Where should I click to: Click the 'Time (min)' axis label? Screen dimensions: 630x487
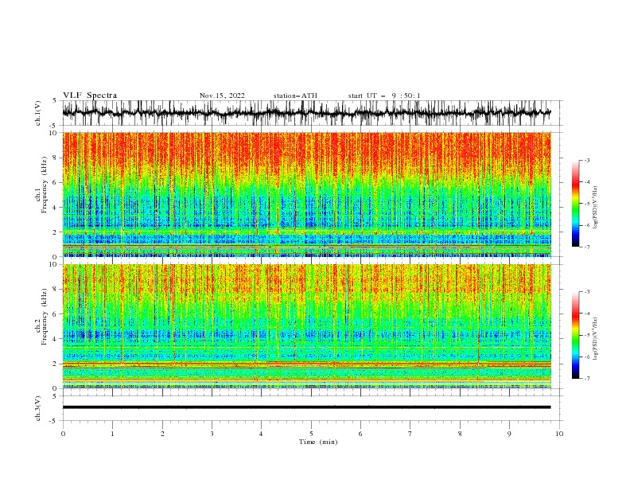[318, 442]
